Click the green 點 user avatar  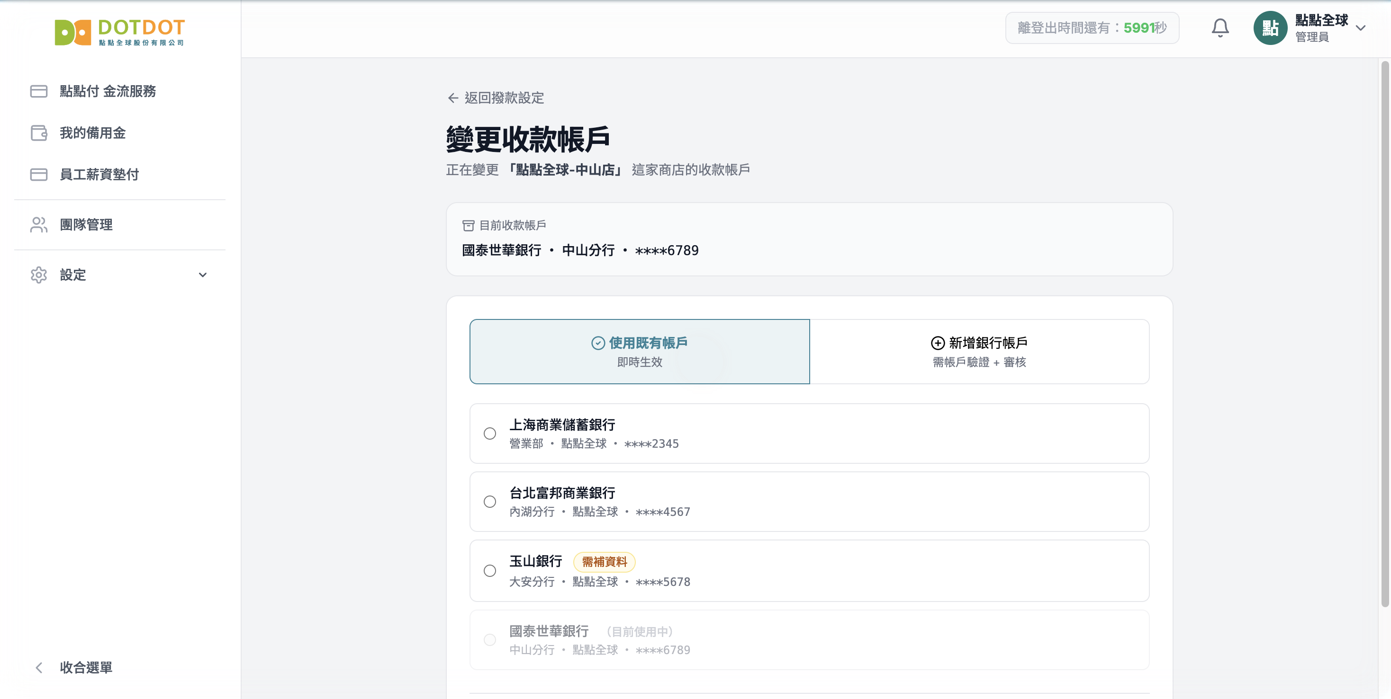(1270, 27)
